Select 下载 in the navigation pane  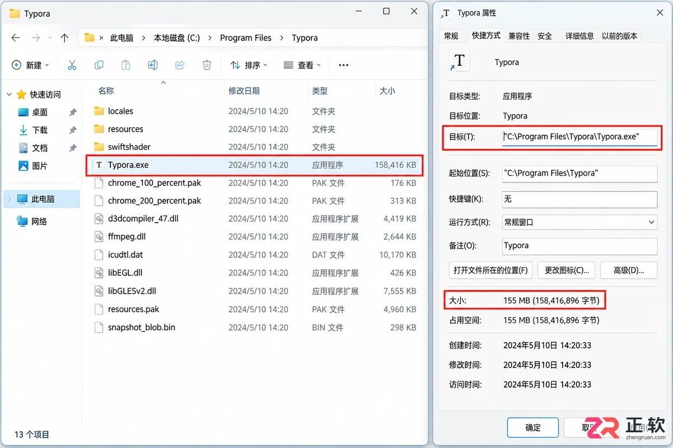(40, 130)
